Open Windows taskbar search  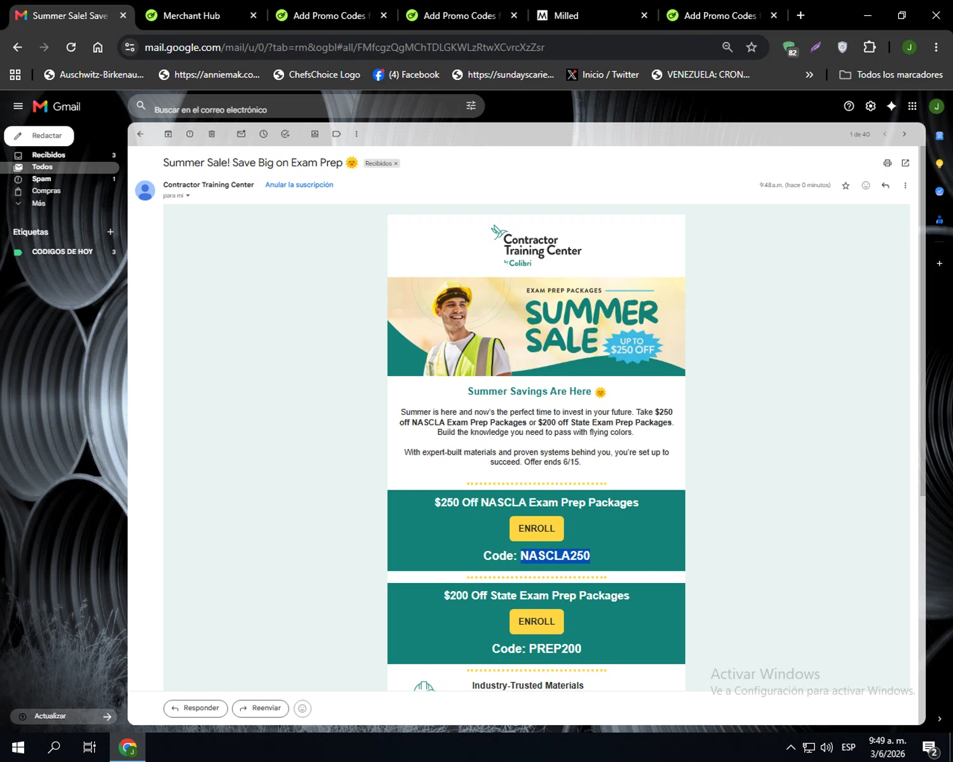click(54, 747)
